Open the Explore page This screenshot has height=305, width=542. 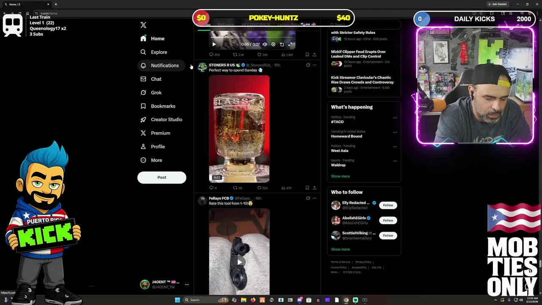coord(154,52)
